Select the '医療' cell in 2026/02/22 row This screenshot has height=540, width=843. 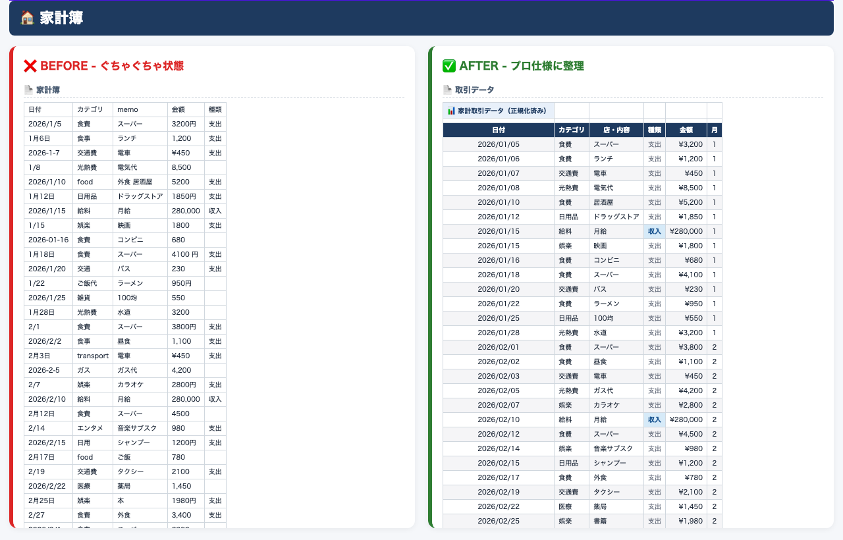click(x=572, y=506)
